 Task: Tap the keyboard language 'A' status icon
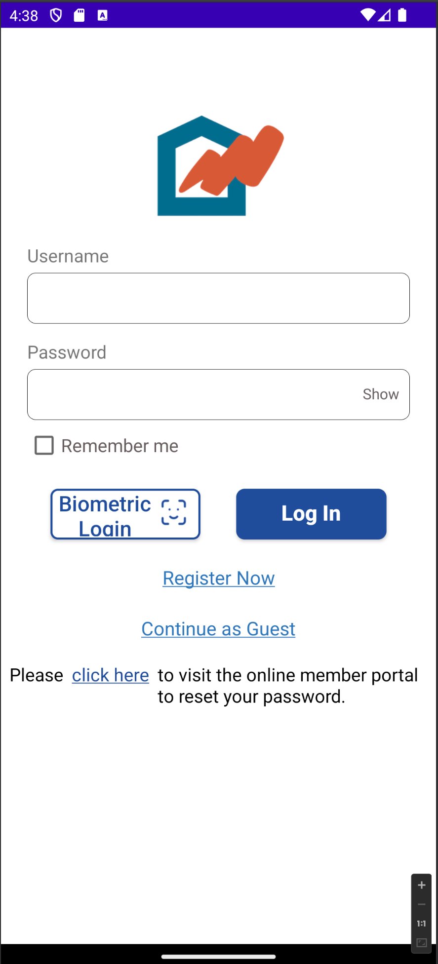(x=102, y=15)
